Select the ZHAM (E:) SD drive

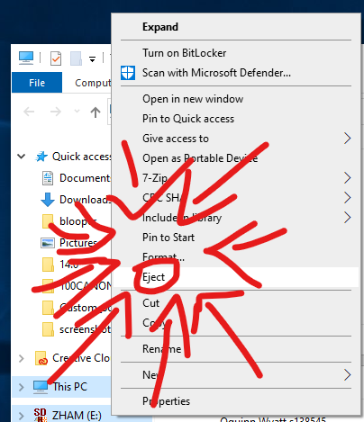(77, 416)
